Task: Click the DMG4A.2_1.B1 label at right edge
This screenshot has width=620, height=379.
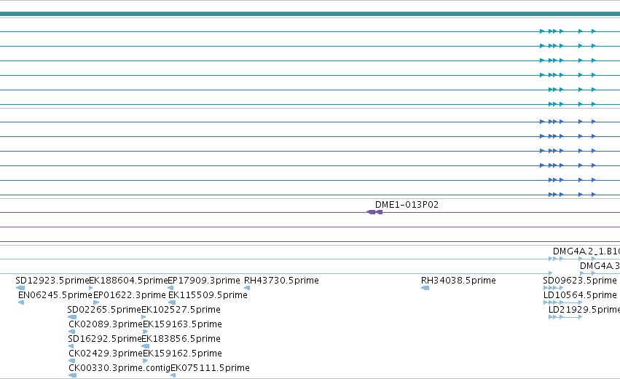Action: [586, 251]
